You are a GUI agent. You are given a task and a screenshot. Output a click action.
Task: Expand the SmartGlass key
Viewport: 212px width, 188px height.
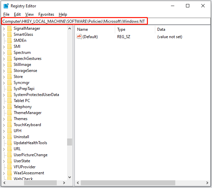tap(4, 35)
